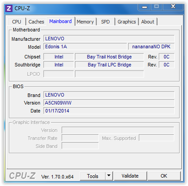The image size is (188, 186).
Task: Click the BIOS Brand LENOVO field
Action: pyautogui.click(x=109, y=95)
